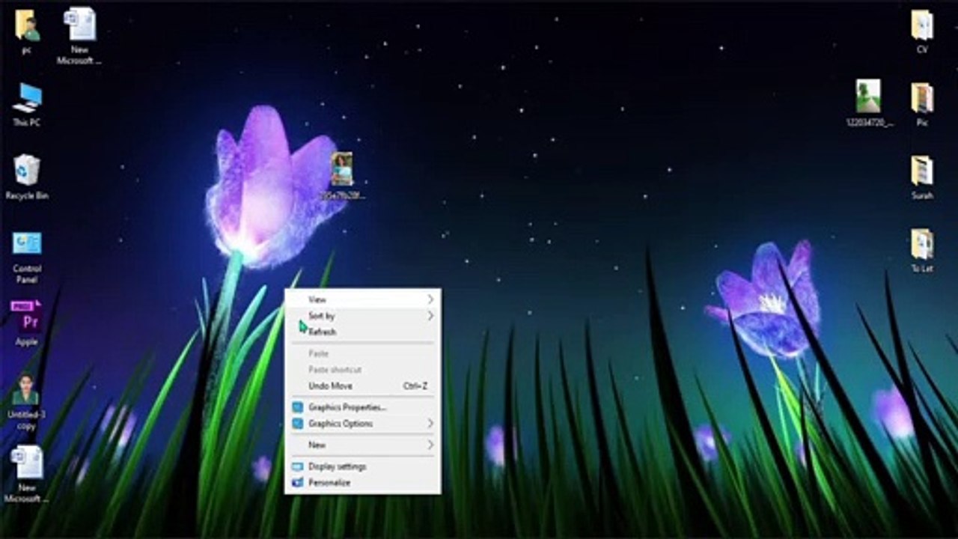Select the To Let folder icon
958x539 pixels.
[x=922, y=251]
